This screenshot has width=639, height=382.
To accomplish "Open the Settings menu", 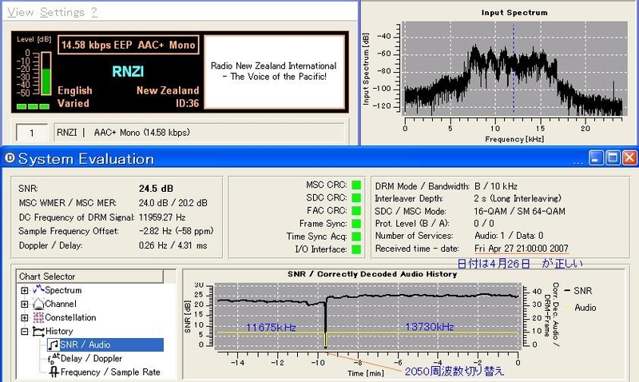I will pyautogui.click(x=62, y=12).
